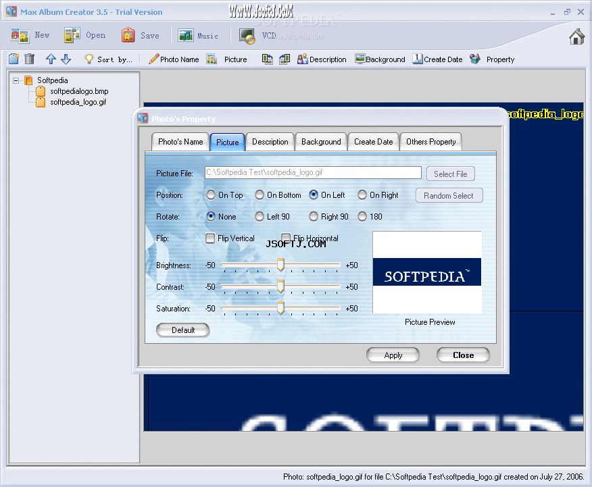Click the Picture File path field

(x=313, y=172)
